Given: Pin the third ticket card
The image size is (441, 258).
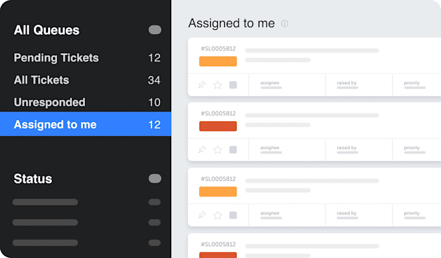Looking at the screenshot, I should click(202, 215).
